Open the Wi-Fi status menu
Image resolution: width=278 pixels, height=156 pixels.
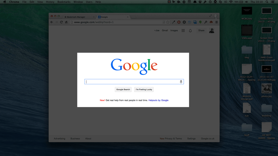click(x=231, y=2)
